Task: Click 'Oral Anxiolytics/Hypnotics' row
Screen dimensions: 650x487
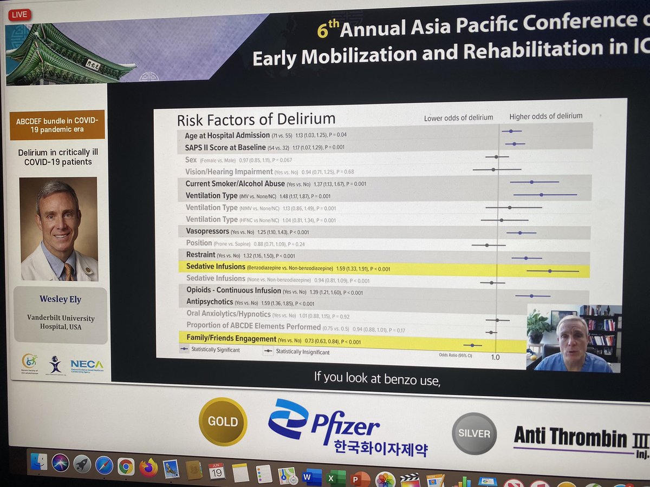Action: tap(352, 314)
